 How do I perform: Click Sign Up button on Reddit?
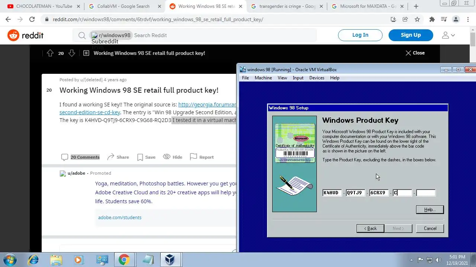[x=411, y=35]
